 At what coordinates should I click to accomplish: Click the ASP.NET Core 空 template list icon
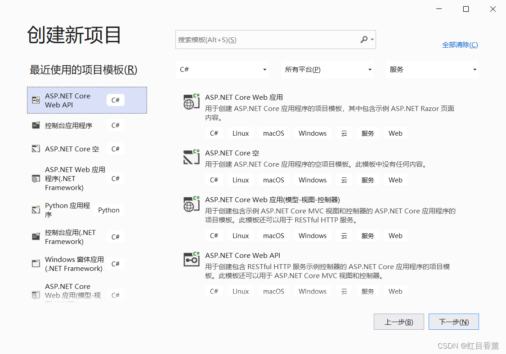(191, 157)
